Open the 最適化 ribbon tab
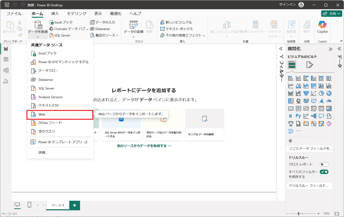The height and width of the screenshot is (217, 344). click(116, 13)
